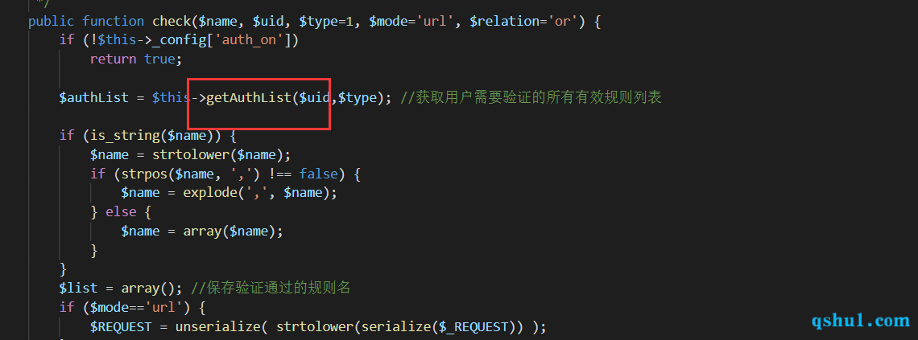Click the public keyword
918x340 pixels.
pos(52,22)
